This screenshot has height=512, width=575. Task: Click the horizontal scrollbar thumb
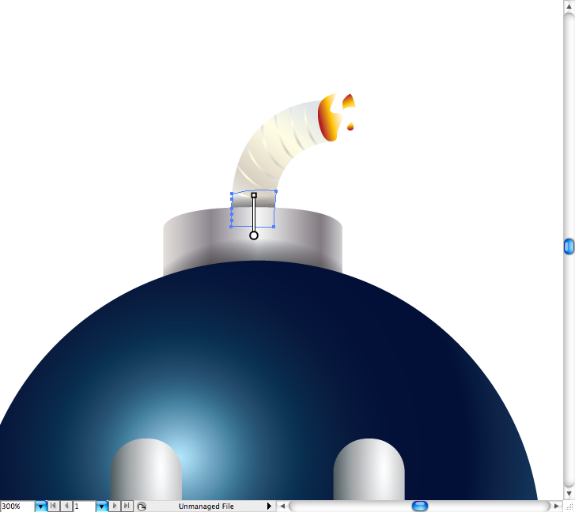click(x=420, y=506)
